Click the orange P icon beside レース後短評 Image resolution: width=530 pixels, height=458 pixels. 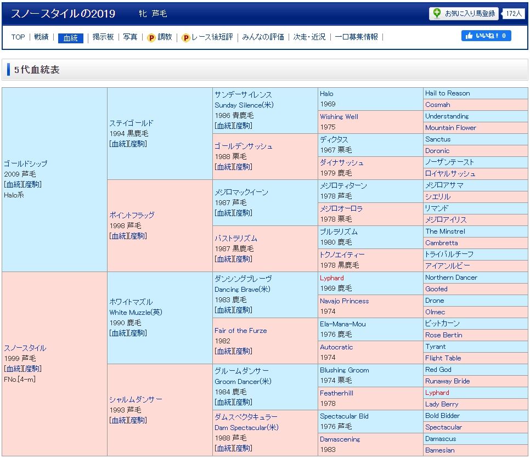coord(185,37)
